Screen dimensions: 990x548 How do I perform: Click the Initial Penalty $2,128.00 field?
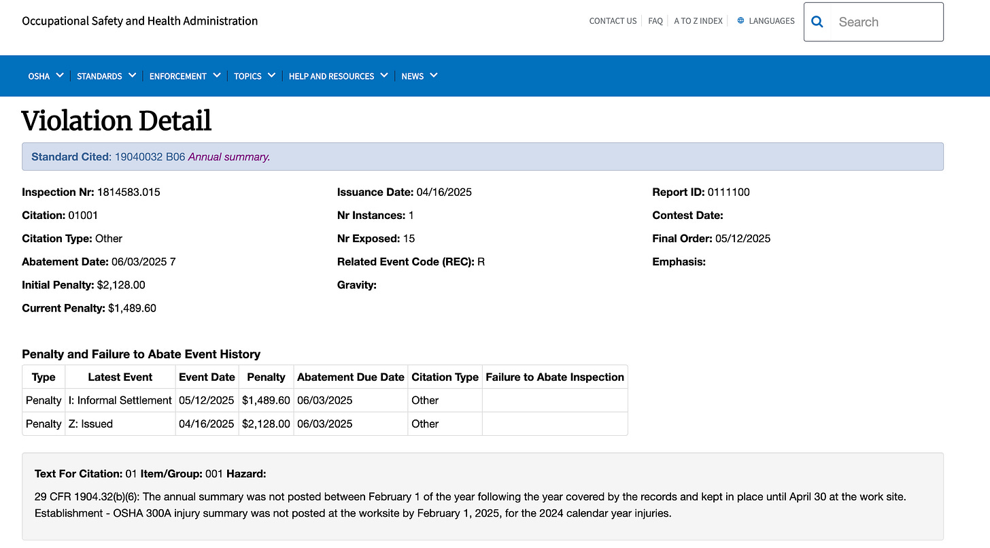pyautogui.click(x=84, y=285)
